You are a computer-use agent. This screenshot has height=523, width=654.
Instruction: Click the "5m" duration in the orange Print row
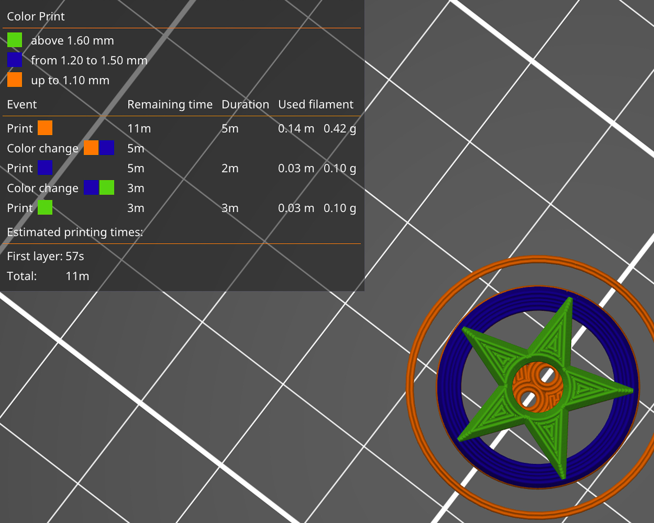point(230,128)
